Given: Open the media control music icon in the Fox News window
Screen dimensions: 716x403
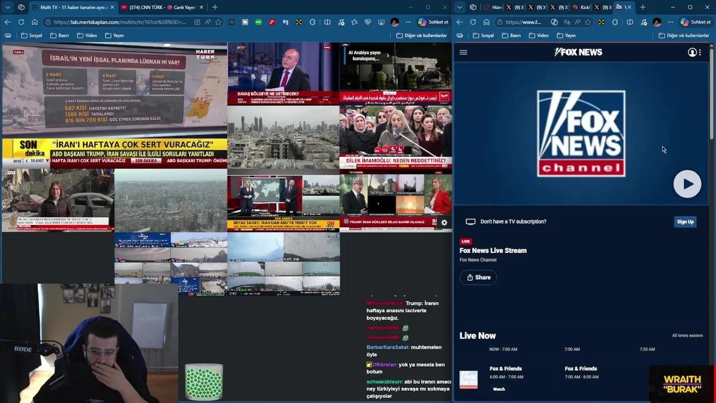Looking at the screenshot, I should coord(643,22).
